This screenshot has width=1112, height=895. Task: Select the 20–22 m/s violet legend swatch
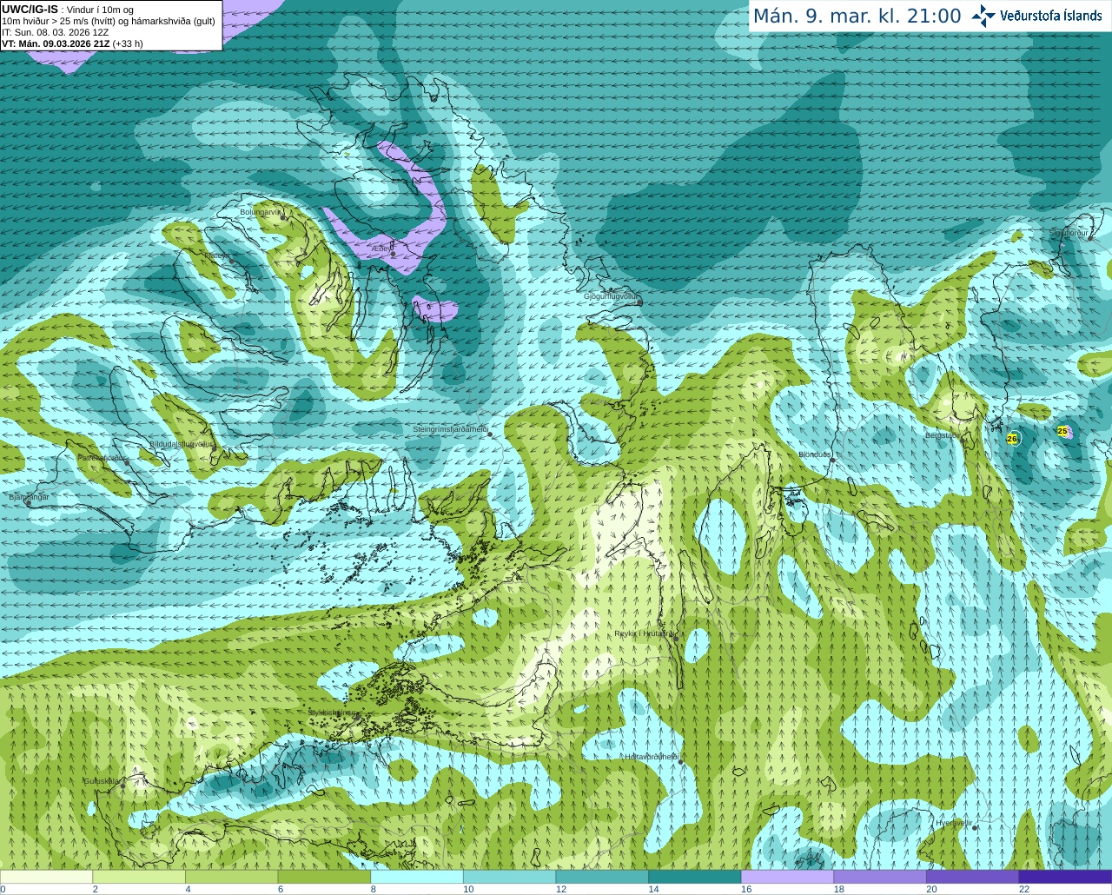[x=972, y=877]
